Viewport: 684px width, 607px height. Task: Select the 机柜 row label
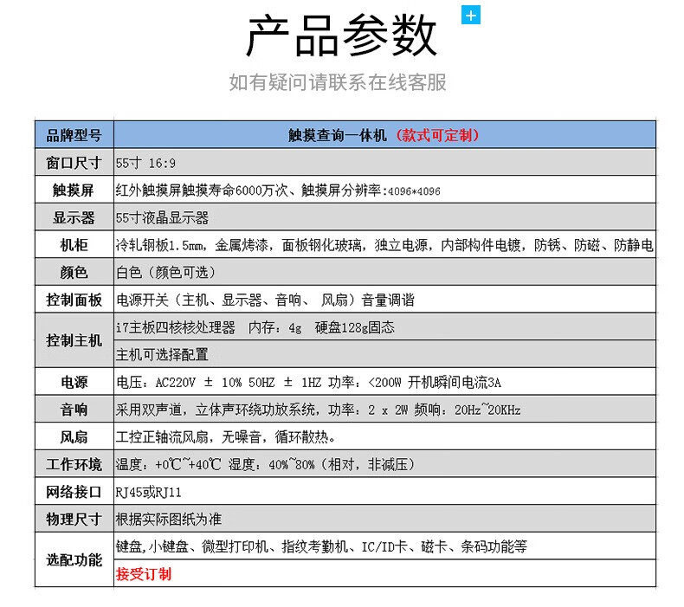pyautogui.click(x=74, y=245)
